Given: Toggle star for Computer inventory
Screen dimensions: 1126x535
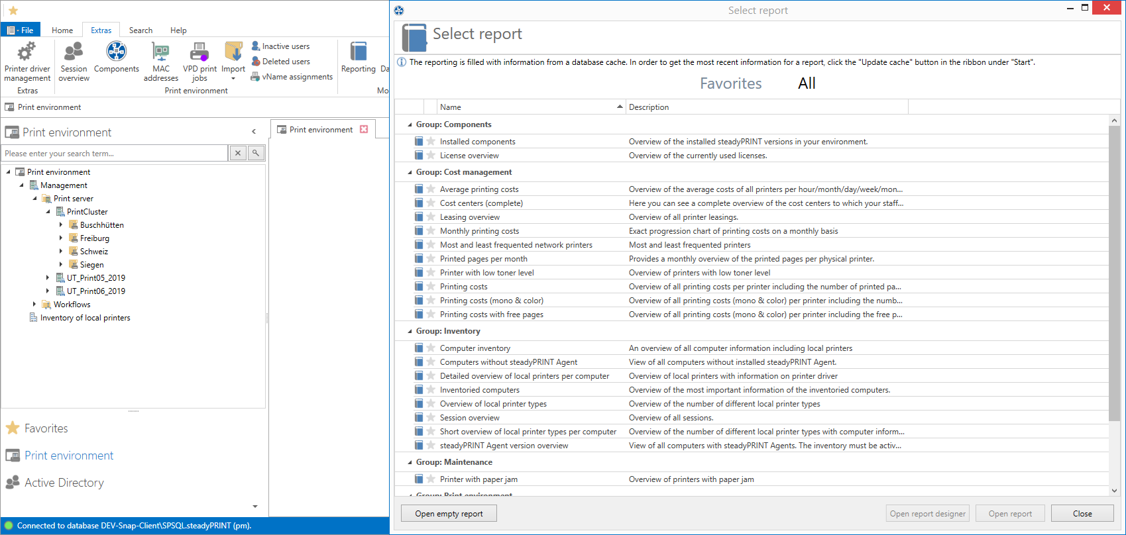Looking at the screenshot, I should pyautogui.click(x=431, y=348).
